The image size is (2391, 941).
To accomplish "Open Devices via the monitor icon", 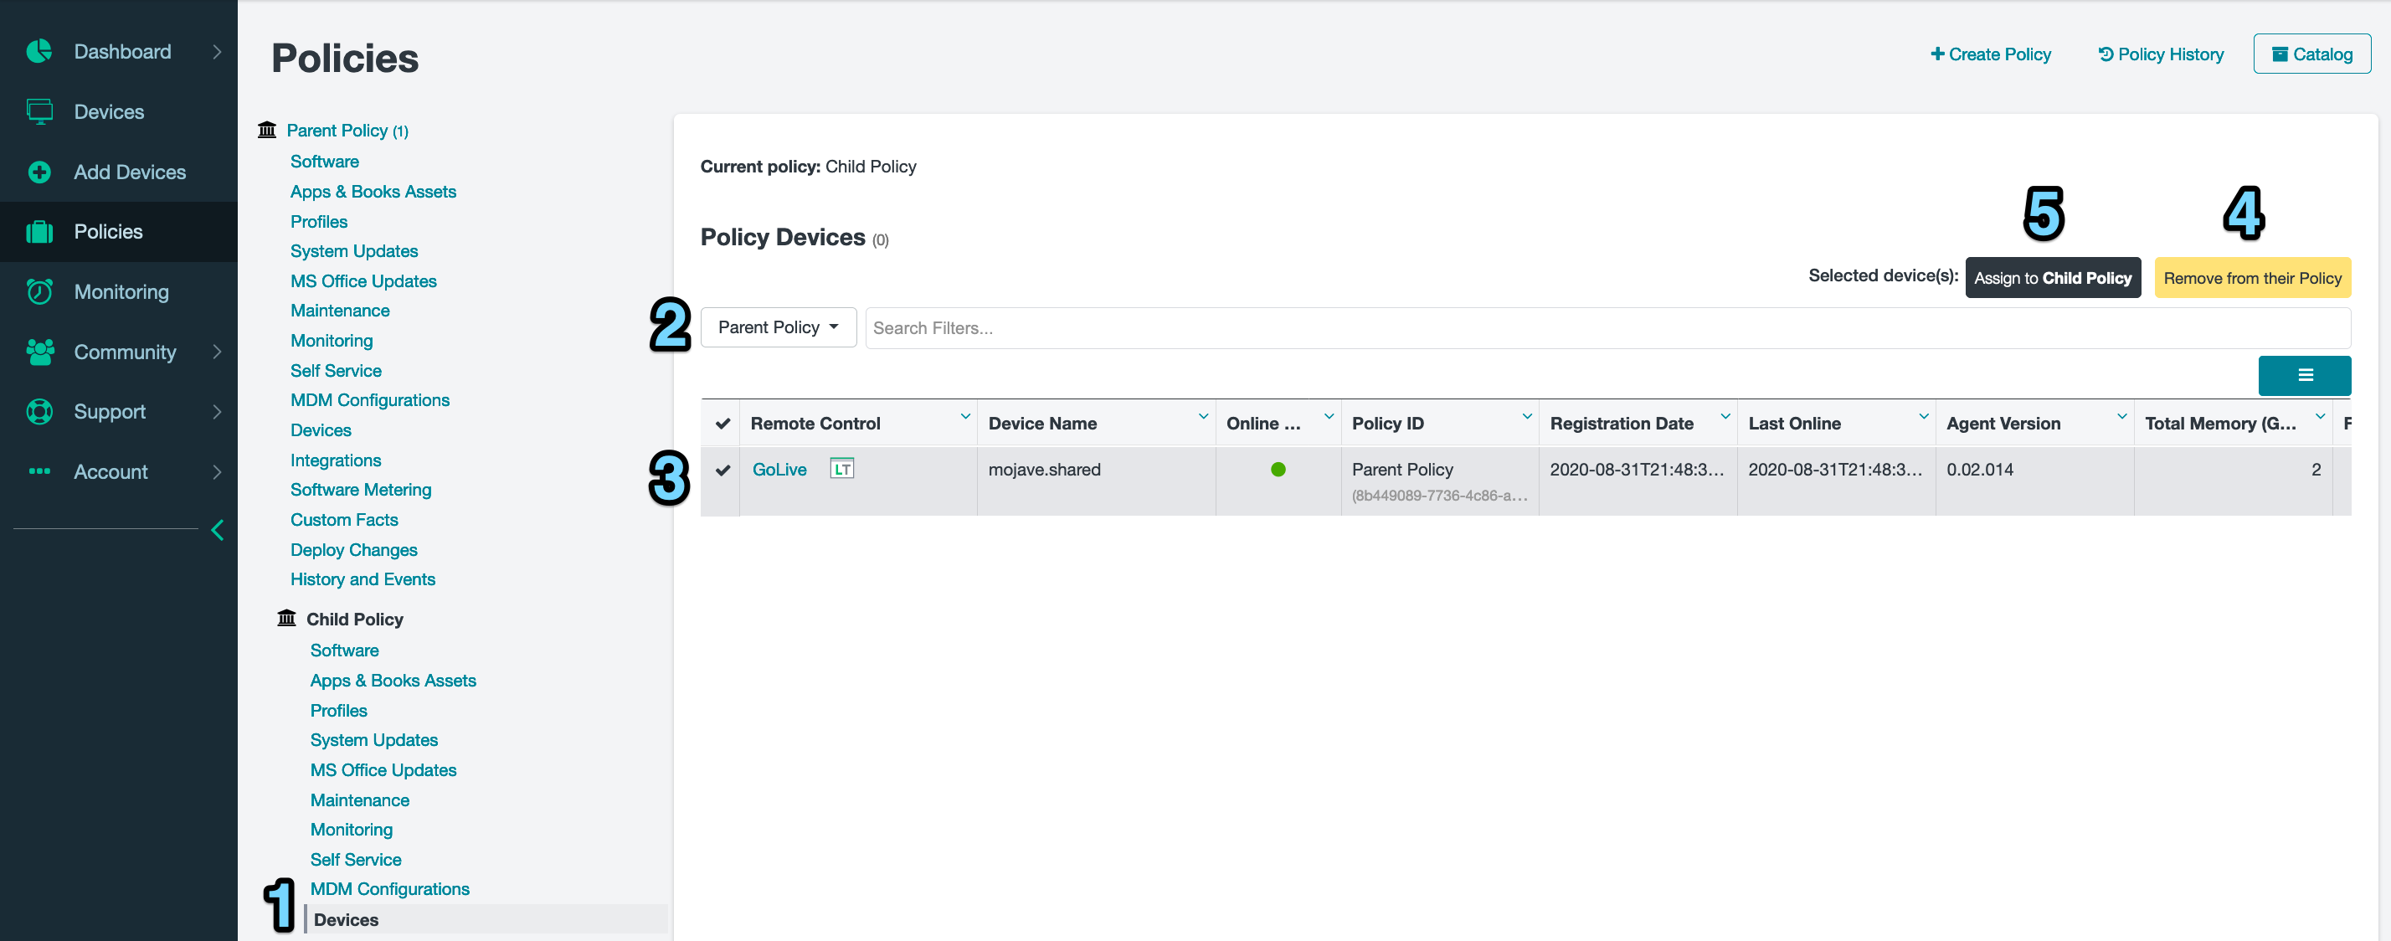I will tap(39, 111).
